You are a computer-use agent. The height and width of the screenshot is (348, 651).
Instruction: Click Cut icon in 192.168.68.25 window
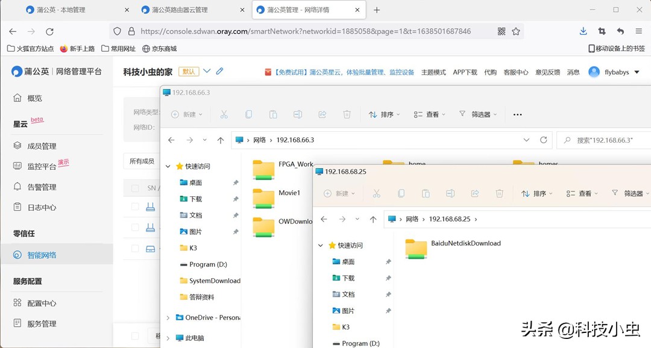pos(376,193)
